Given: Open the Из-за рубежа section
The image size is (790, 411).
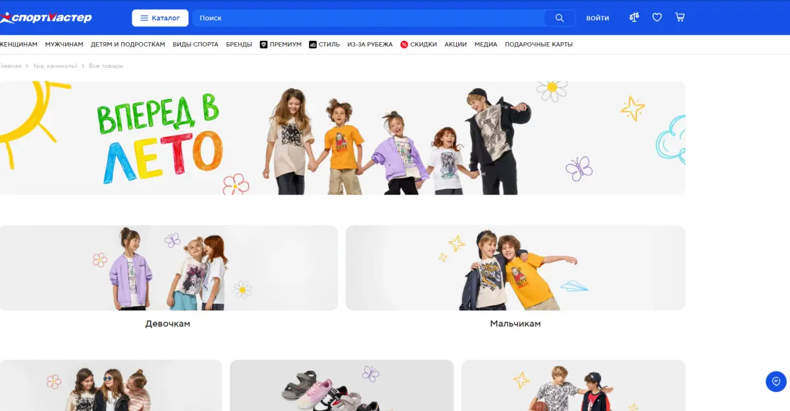Looking at the screenshot, I should tap(370, 45).
